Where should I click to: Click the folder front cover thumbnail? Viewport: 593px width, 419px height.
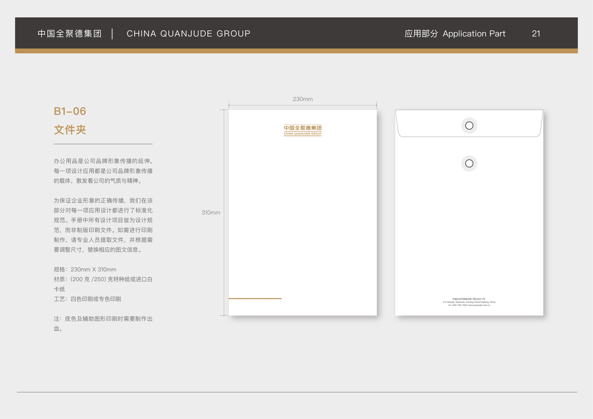pos(303,213)
